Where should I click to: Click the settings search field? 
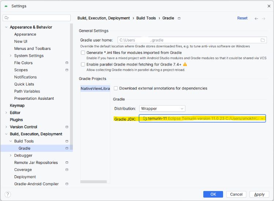click(37, 18)
